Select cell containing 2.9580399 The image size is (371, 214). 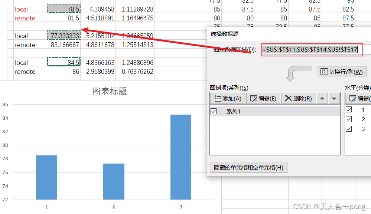pyautogui.click(x=98, y=72)
